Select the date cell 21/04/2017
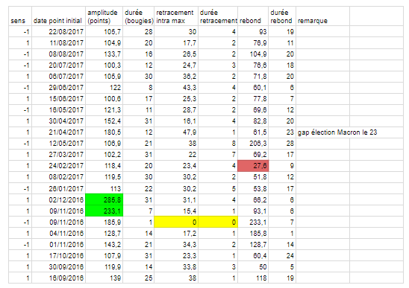This screenshot has width=409, height=288. point(59,132)
